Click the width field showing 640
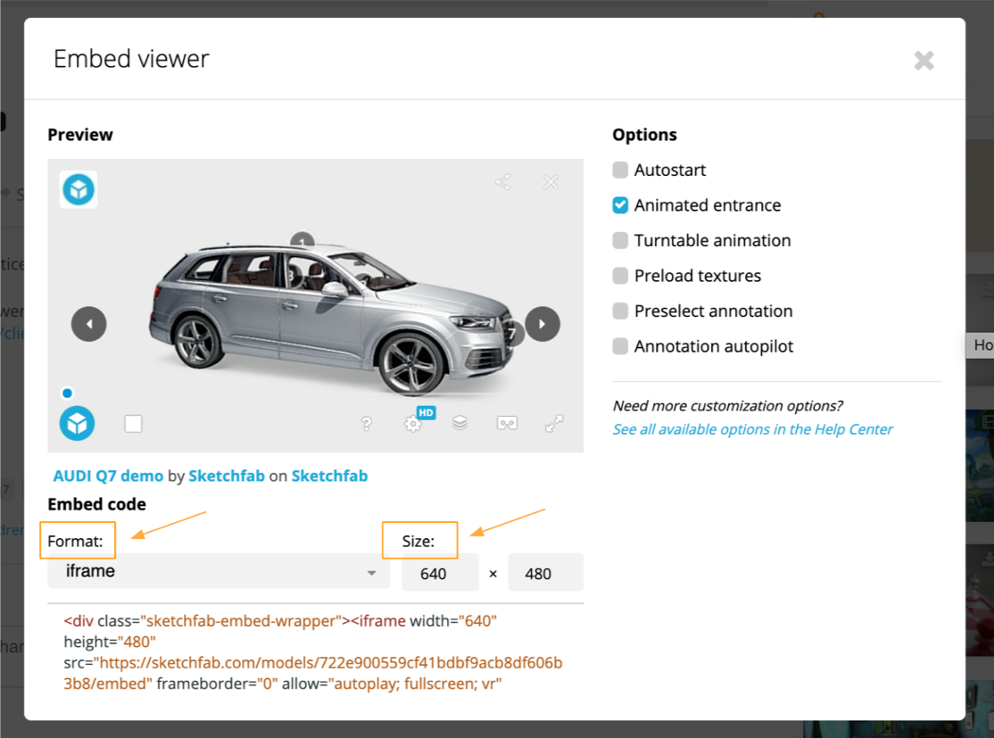Screen dimensions: 994x738 (440, 573)
